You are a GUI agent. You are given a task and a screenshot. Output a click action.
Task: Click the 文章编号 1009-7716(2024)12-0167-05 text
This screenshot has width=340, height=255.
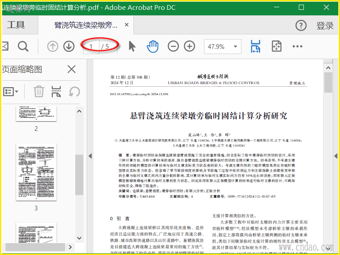tap(242, 196)
